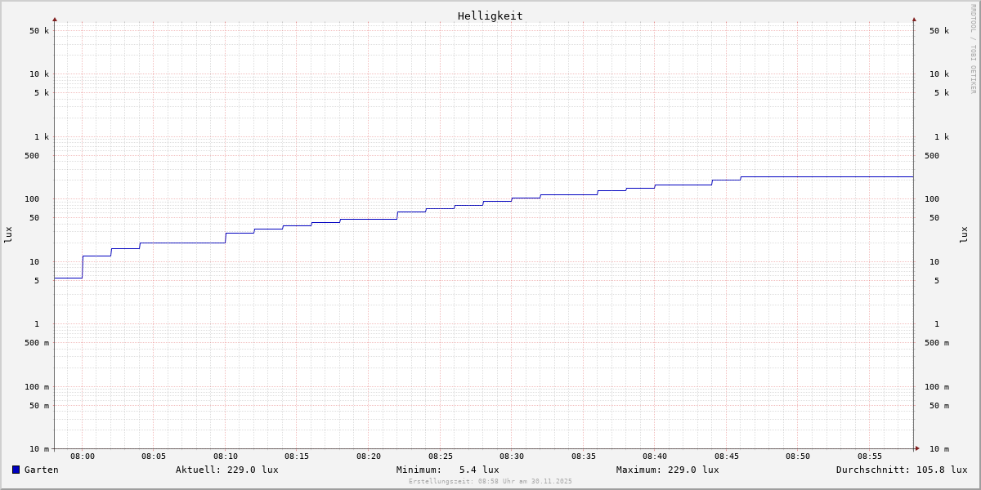Screen dimensions: 981x490
Task: Pick the 08:55 time axis label
Action: pos(869,457)
